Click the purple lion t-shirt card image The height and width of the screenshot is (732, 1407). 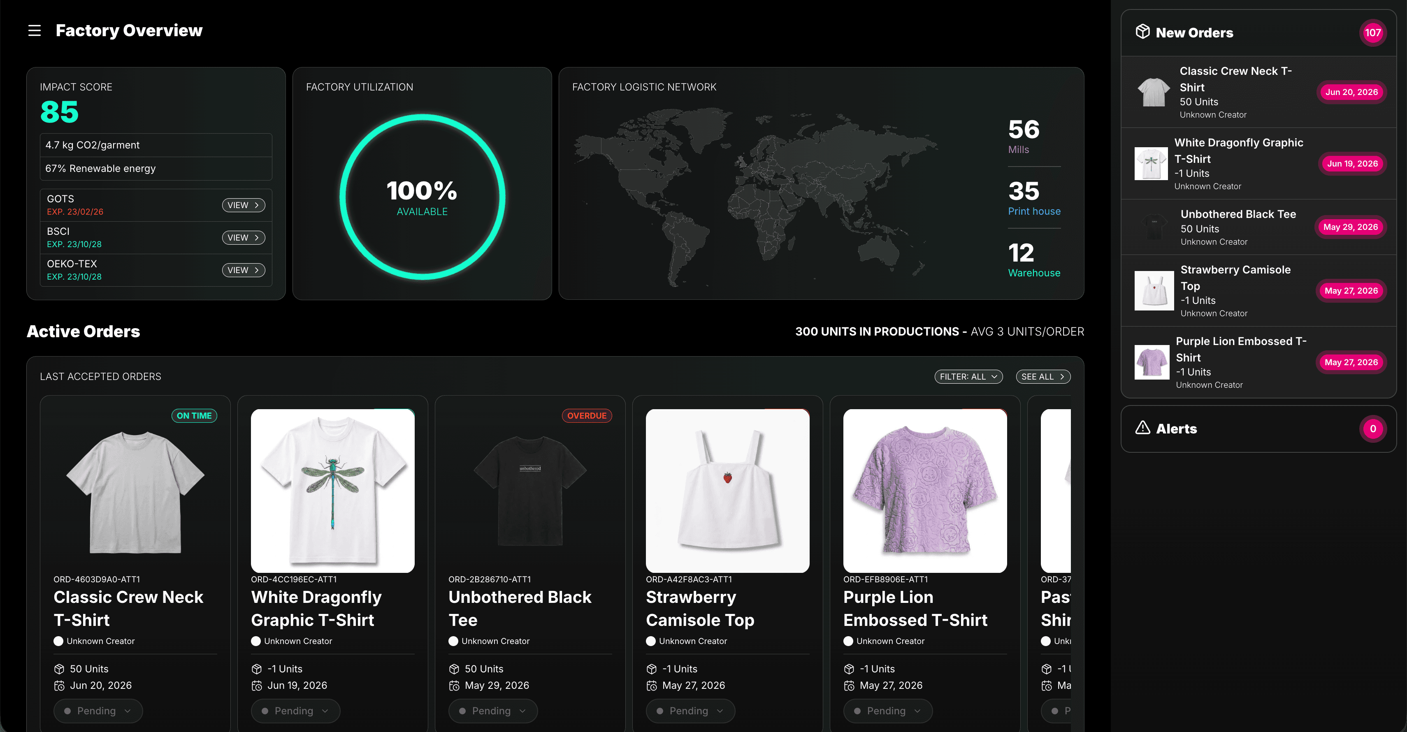tap(925, 491)
